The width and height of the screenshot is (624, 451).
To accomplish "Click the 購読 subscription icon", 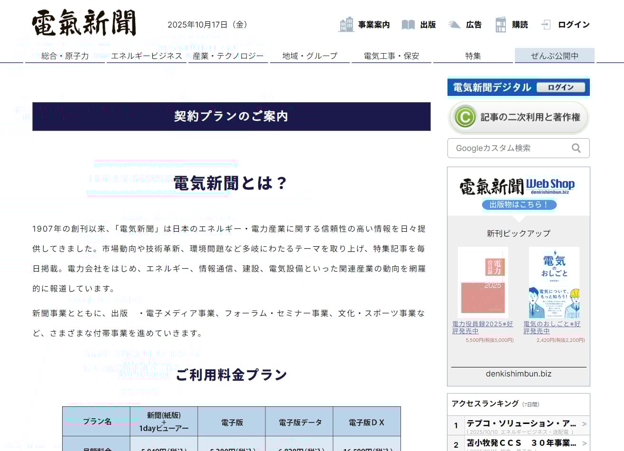I will click(x=500, y=25).
